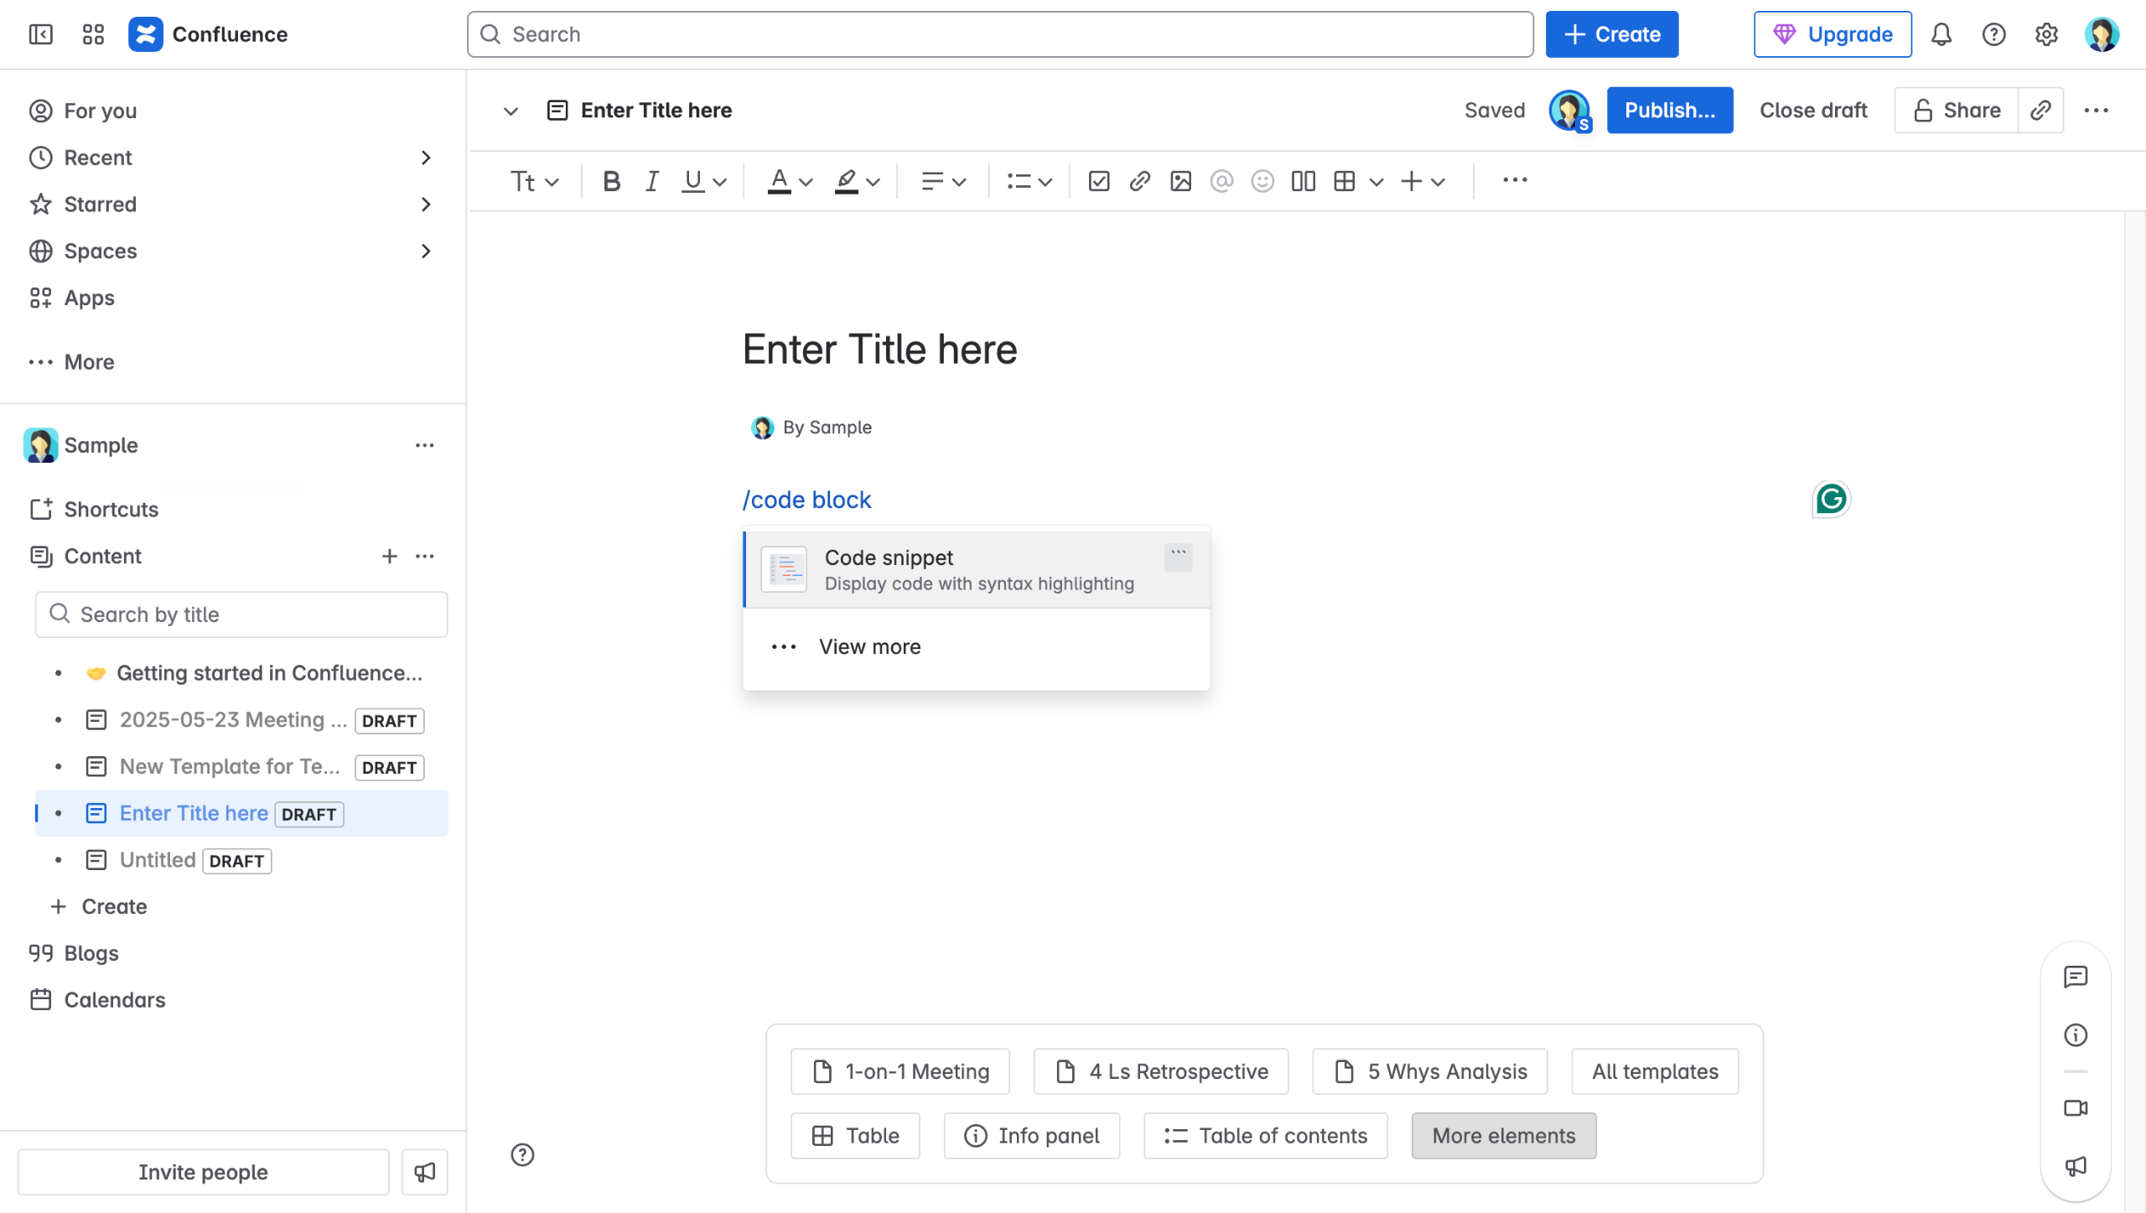
Task: Expand the Spaces section
Action: pos(426,251)
